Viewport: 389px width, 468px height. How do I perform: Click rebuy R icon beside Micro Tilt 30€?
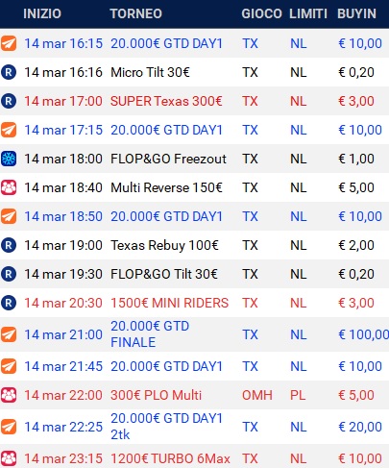pyautogui.click(x=9, y=72)
